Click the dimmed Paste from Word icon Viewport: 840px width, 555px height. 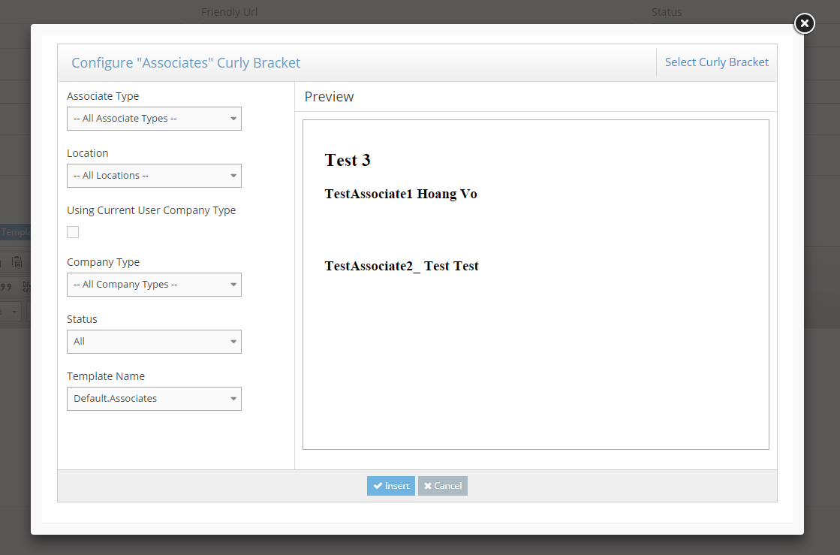(x=17, y=262)
